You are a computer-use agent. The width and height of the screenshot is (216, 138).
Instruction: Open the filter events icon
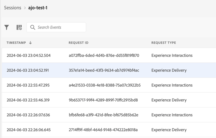[6, 27]
